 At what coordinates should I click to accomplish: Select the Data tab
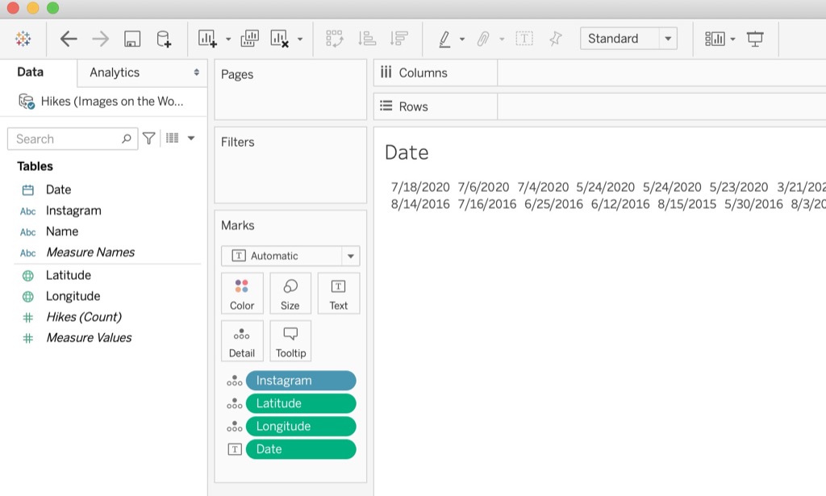tap(30, 72)
